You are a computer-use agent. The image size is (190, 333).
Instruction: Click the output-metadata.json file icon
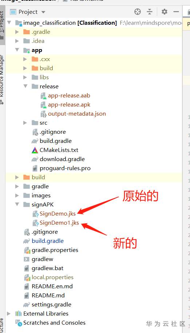coord(44,114)
